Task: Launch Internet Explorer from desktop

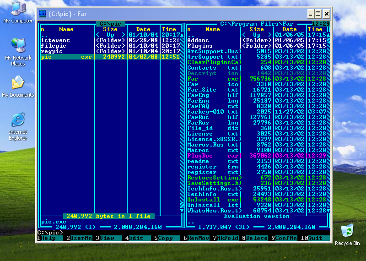Action: point(18,126)
